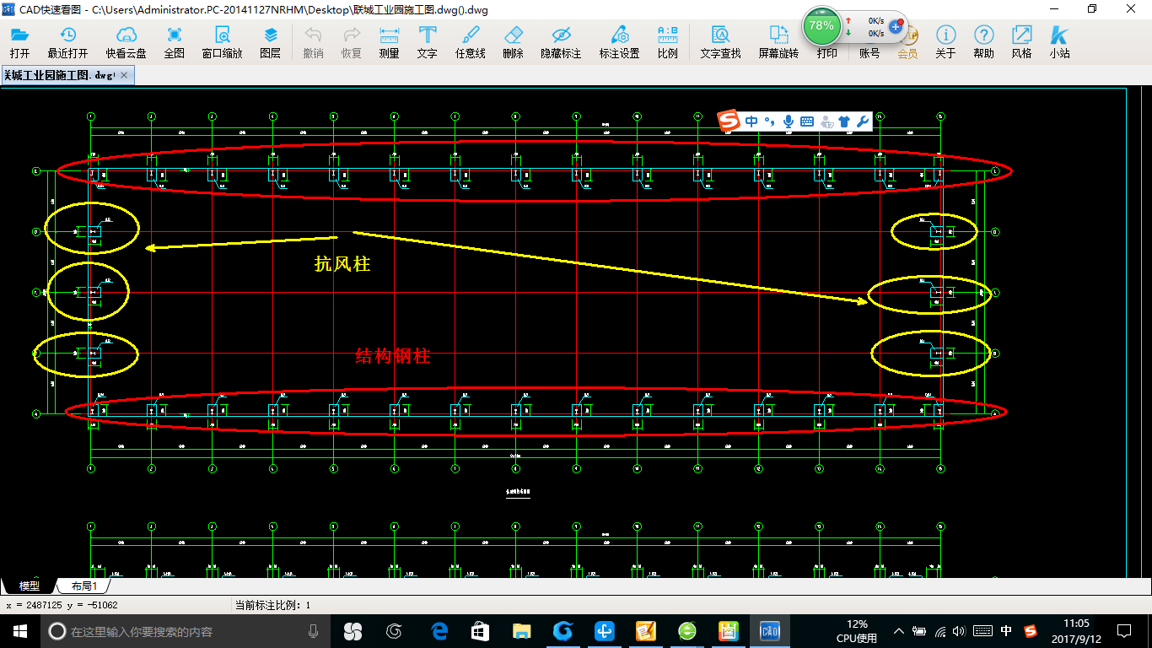
Task: Toggle 中 Chinese mode on IME bar
Action: coord(751,121)
